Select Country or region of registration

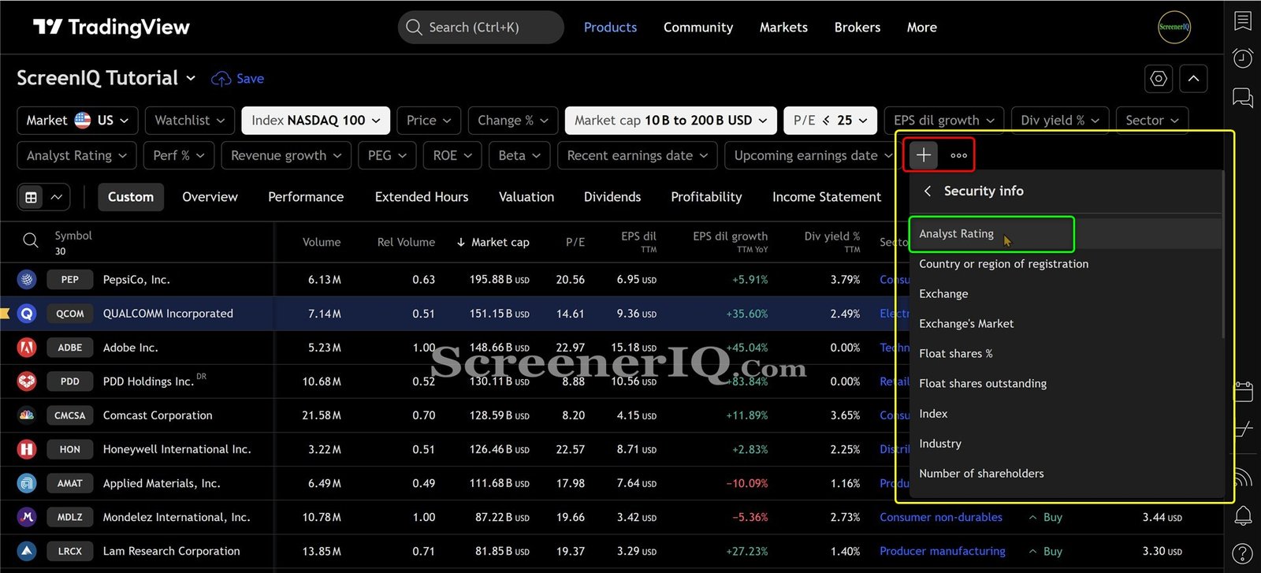1065,264
